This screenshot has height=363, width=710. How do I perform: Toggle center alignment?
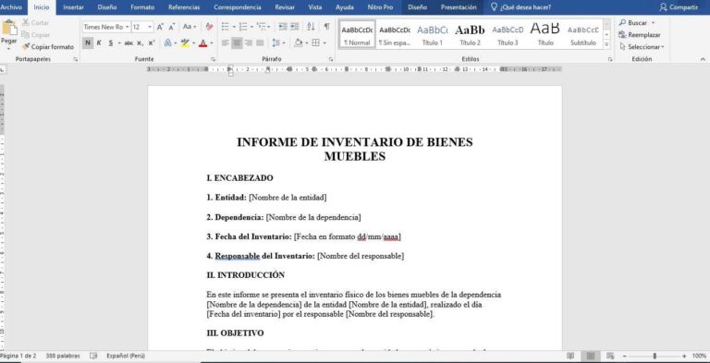237,43
